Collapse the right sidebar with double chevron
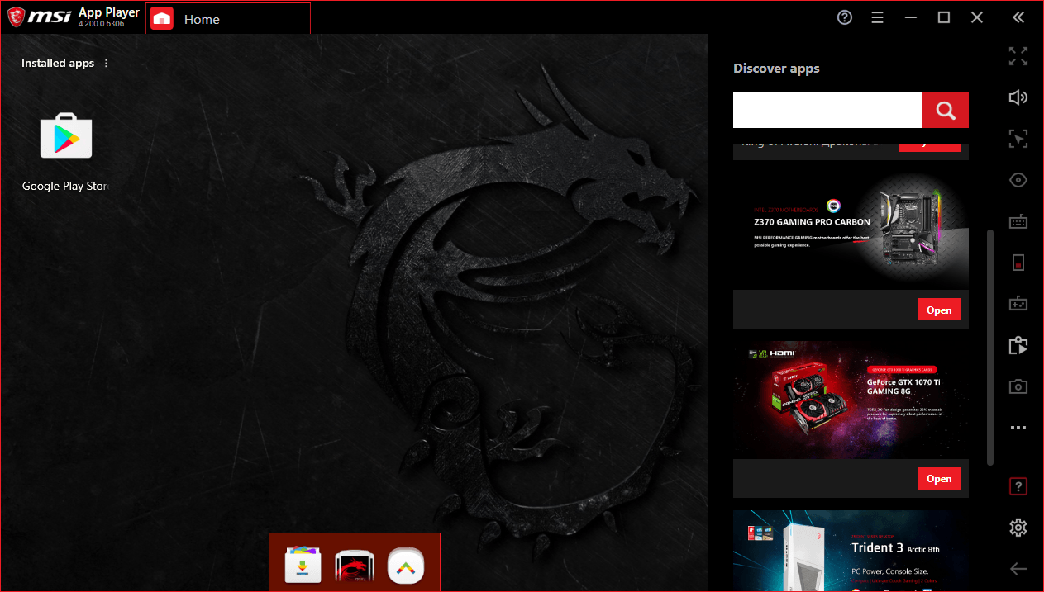The height and width of the screenshot is (592, 1044). 1018,17
